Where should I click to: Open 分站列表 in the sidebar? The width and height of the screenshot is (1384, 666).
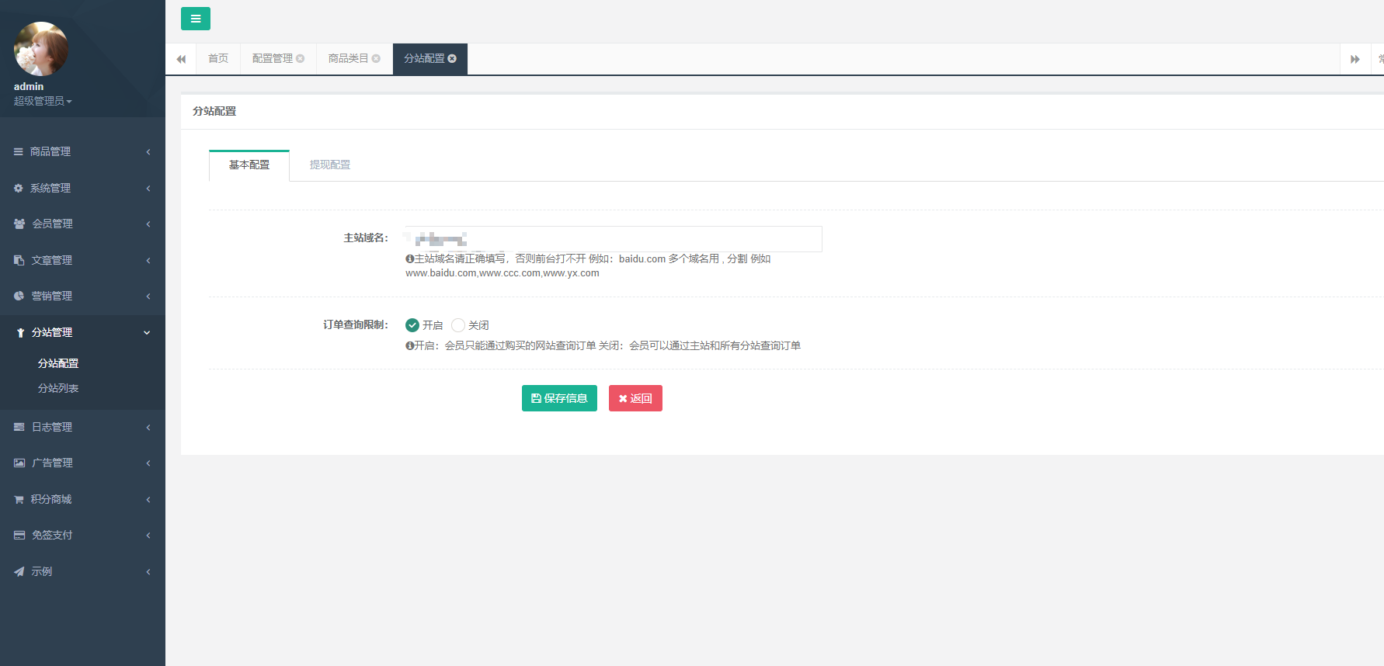pyautogui.click(x=58, y=388)
